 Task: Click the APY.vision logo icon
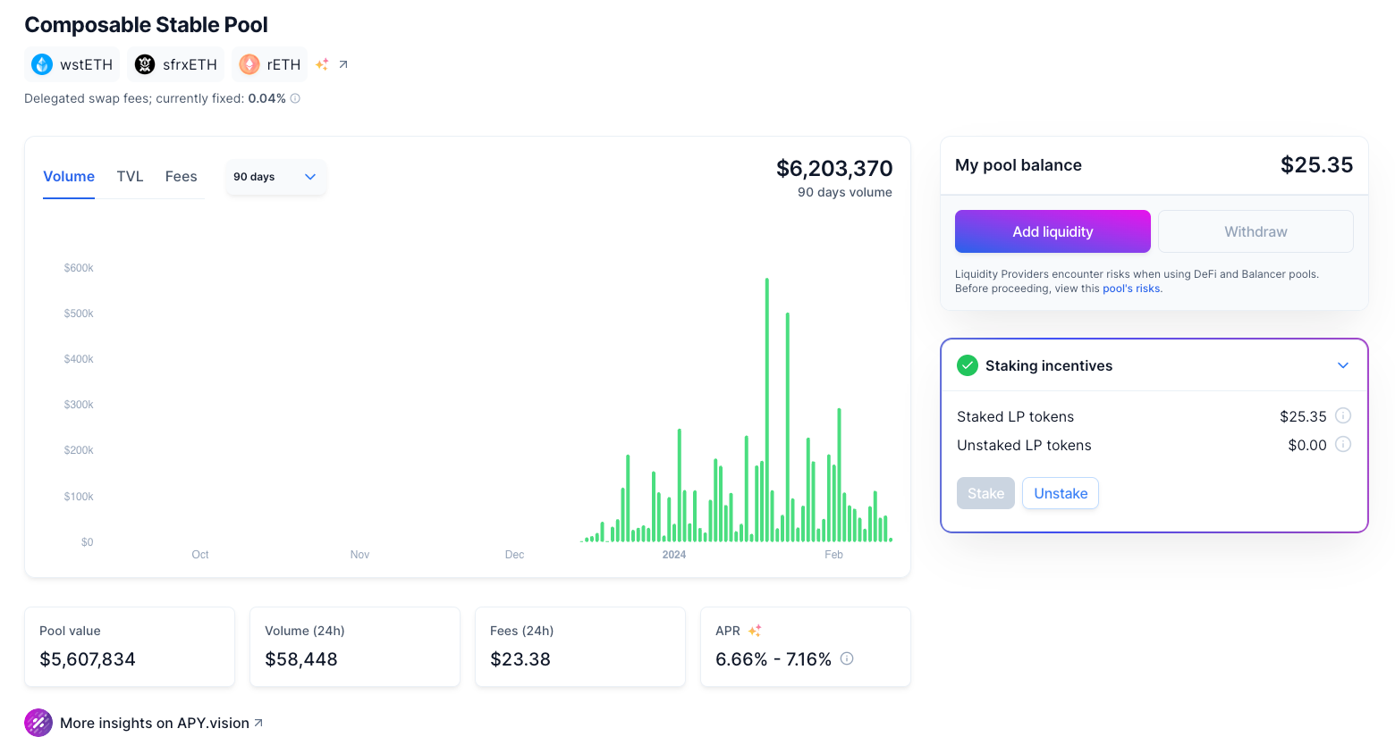38,723
